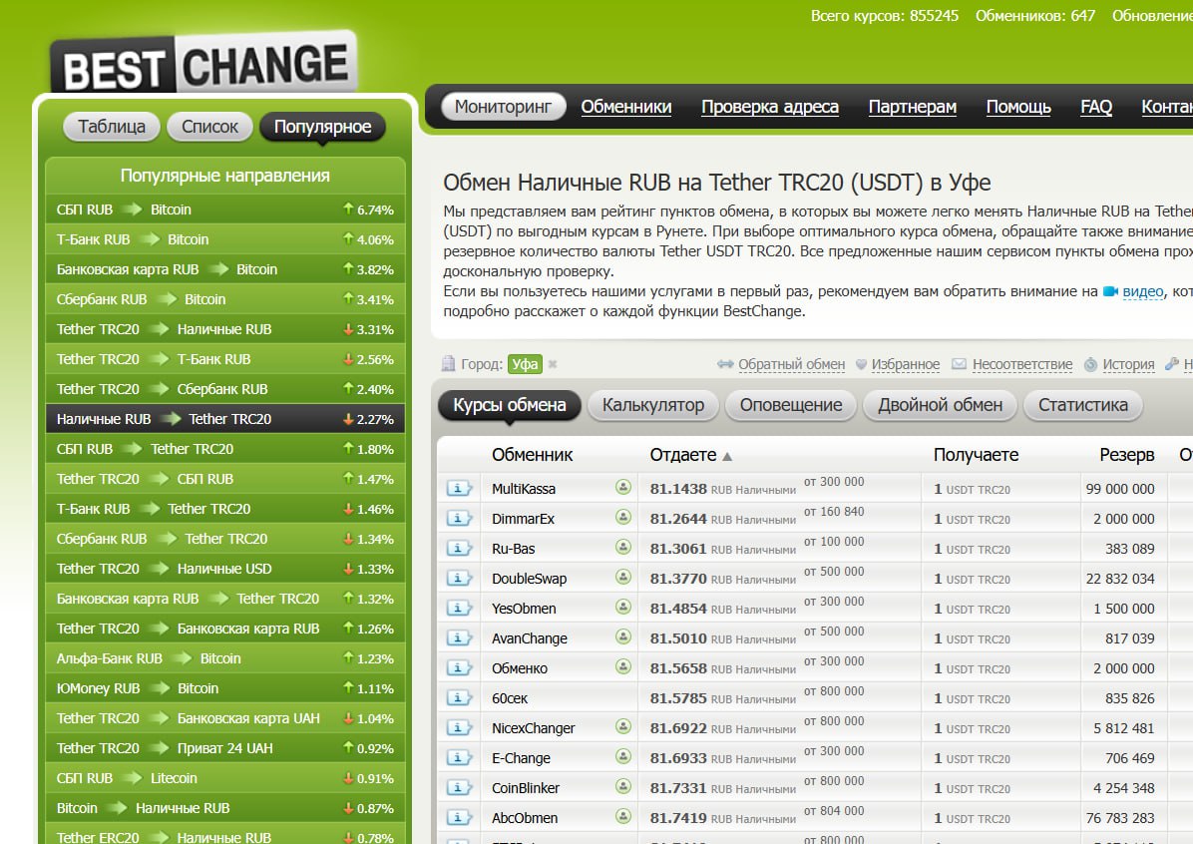This screenshot has width=1193, height=844.
Task: Select Альфа-Банк RUB to Bitcoin direction
Action: coord(225,658)
